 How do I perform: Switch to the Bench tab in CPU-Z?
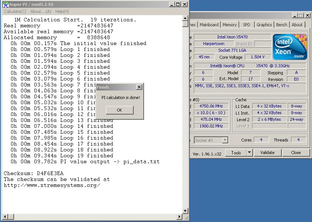pyautogui.click(x=282, y=25)
